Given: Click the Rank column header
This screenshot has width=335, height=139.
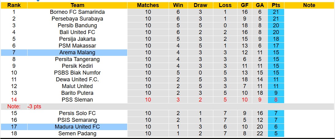Looking at the screenshot, I should (x=14, y=5).
